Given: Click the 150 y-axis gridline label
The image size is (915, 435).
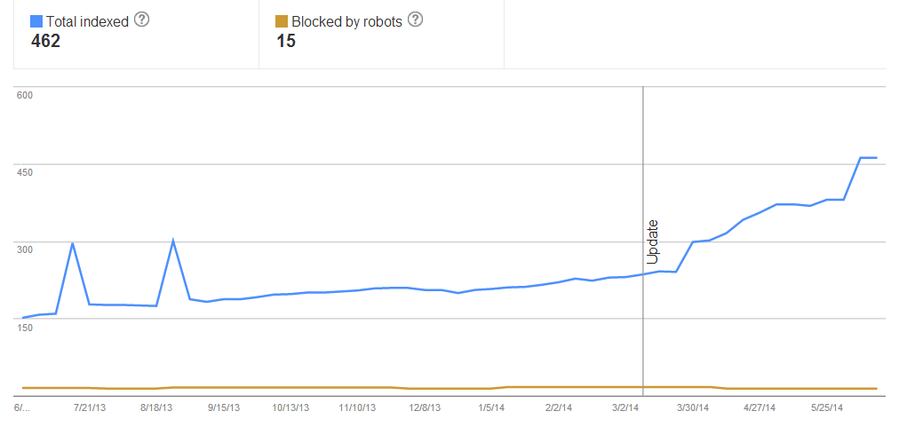Looking at the screenshot, I should 25,328.
